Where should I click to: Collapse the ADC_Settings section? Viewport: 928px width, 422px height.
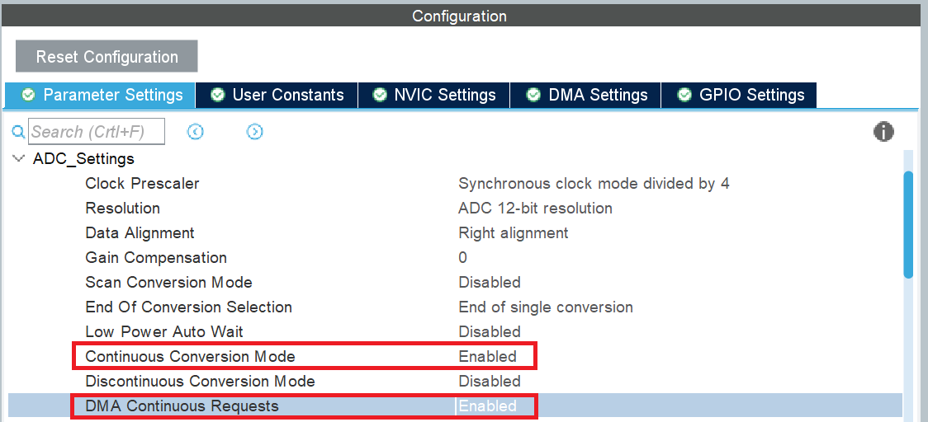point(20,159)
